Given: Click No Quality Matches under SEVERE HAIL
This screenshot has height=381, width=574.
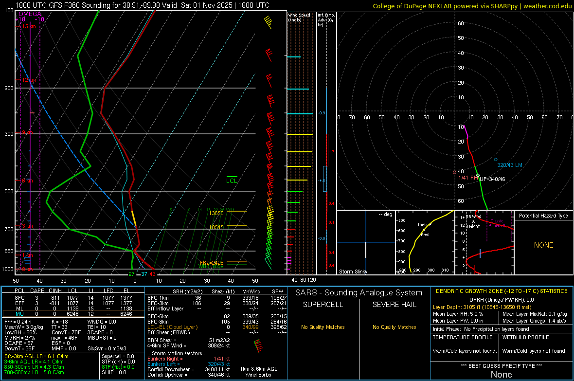Looking at the screenshot, I should [x=394, y=327].
